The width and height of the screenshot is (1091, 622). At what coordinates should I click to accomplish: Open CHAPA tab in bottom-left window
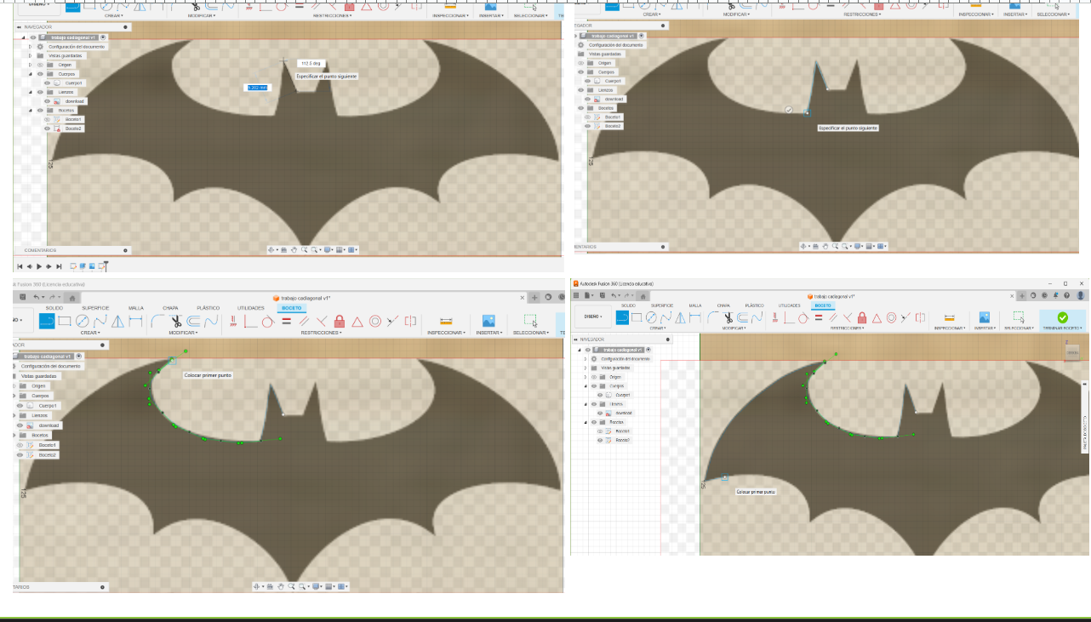170,308
